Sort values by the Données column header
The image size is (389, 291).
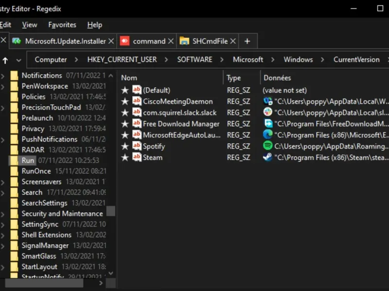tap(325, 78)
